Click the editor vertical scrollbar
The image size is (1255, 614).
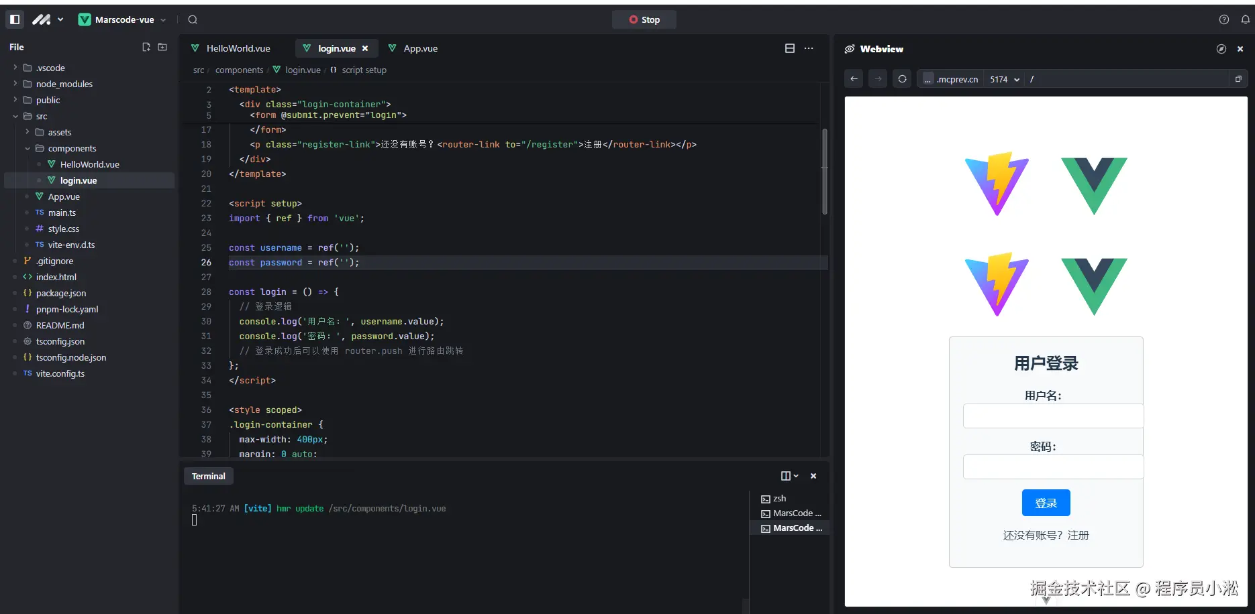pyautogui.click(x=825, y=172)
